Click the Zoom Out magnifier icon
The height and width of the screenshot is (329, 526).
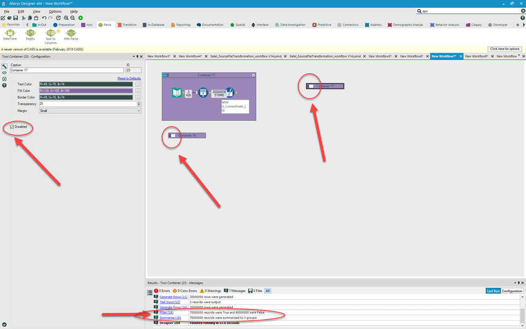pos(72,18)
